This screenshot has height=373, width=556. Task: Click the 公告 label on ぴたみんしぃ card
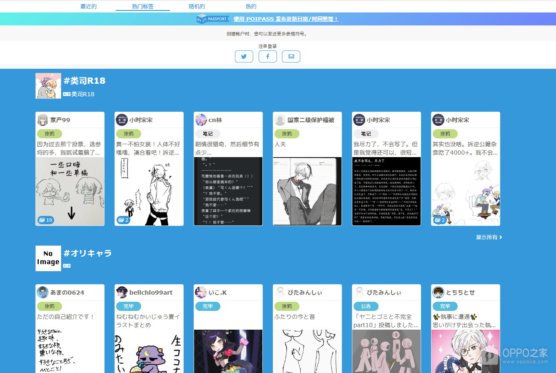(366, 306)
